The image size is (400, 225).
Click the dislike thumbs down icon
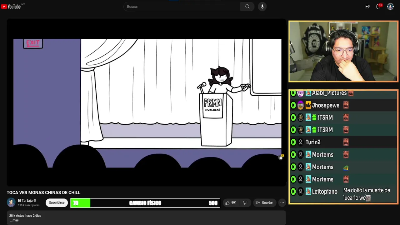245,203
